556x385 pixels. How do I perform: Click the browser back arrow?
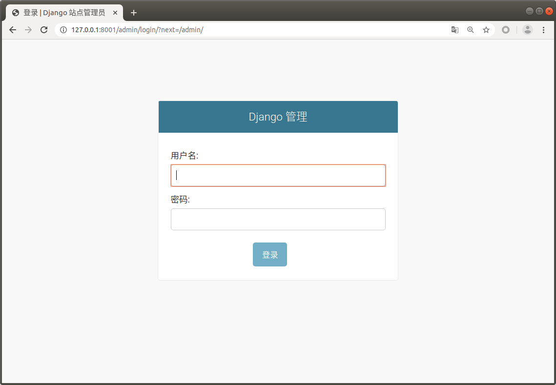point(13,30)
